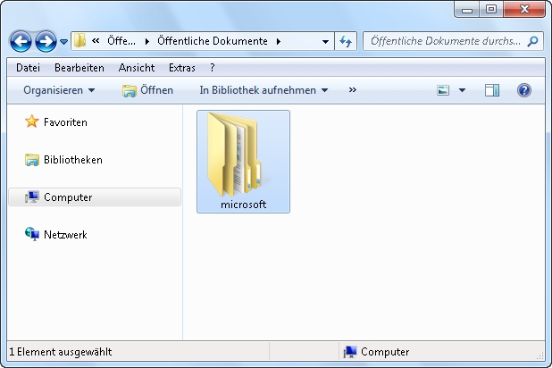
Task: Expand the view options dropdown arrow
Action: point(462,90)
